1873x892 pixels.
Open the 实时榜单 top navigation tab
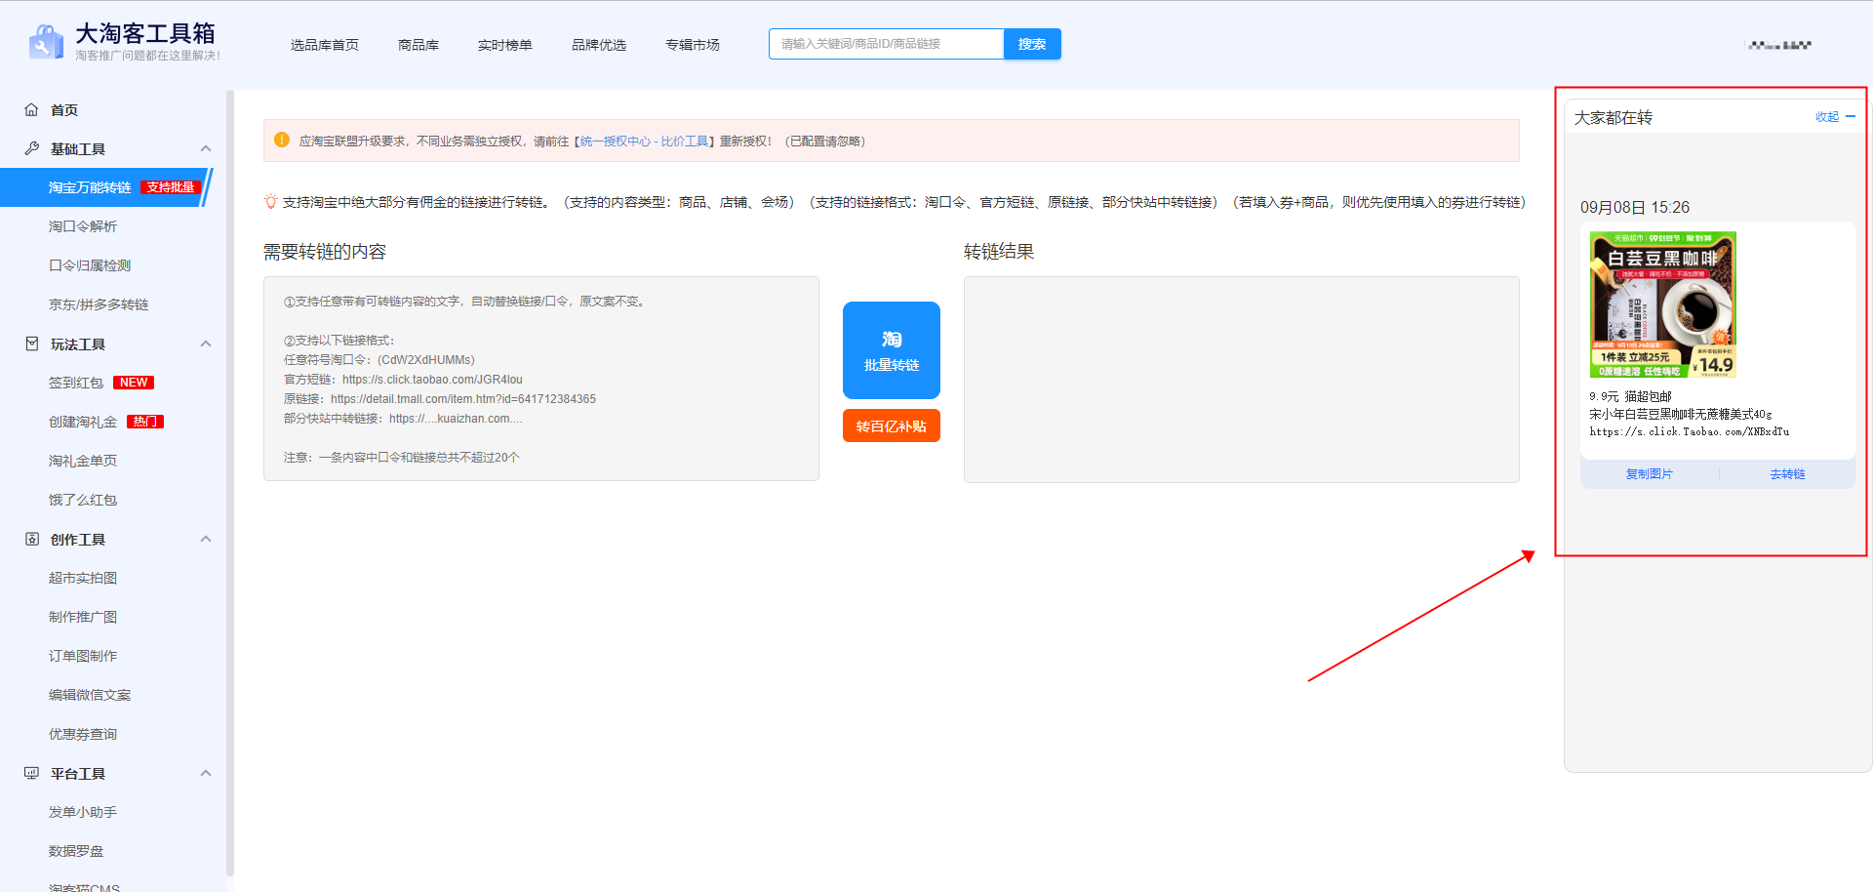(504, 45)
